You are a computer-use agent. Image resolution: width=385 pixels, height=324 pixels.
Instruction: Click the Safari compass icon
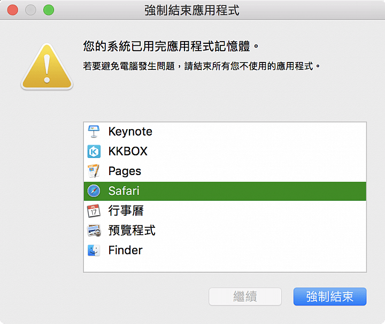94,191
